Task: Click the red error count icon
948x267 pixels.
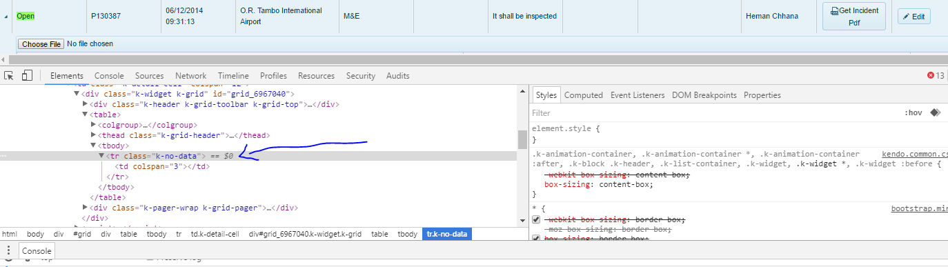Action: (931, 76)
